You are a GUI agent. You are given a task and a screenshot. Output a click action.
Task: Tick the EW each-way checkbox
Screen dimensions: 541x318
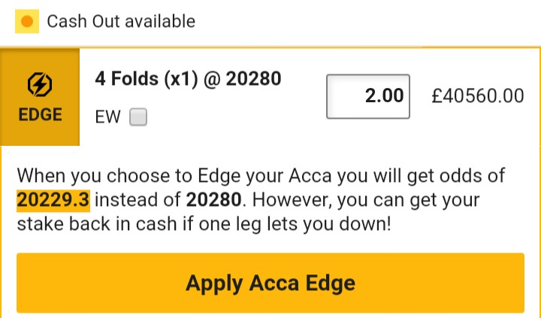[x=138, y=117]
